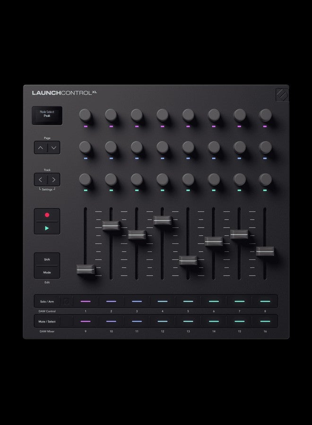312x425 pixels.
Task: Click the first purple-LED knob in the top row
Action: [85, 115]
